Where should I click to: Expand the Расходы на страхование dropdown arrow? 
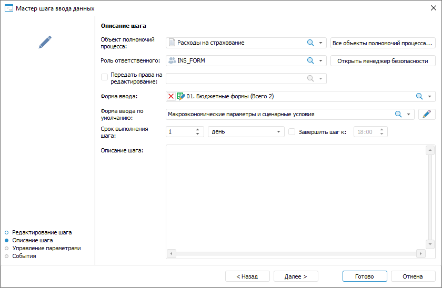321,43
